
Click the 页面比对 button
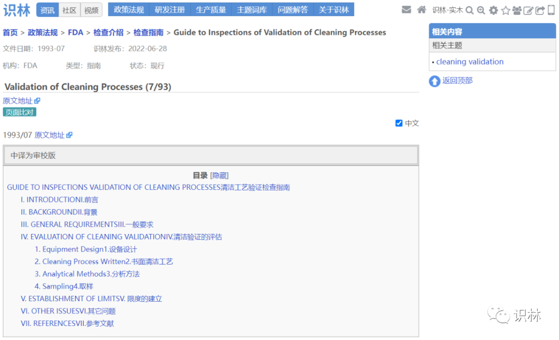(x=20, y=112)
